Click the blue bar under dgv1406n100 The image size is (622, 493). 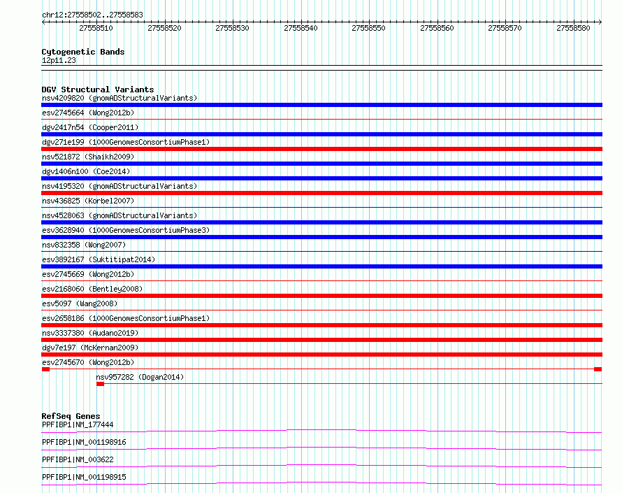click(321, 178)
